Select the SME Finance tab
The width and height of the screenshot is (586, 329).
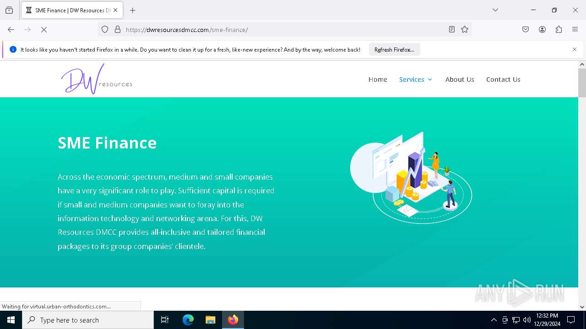click(x=72, y=10)
